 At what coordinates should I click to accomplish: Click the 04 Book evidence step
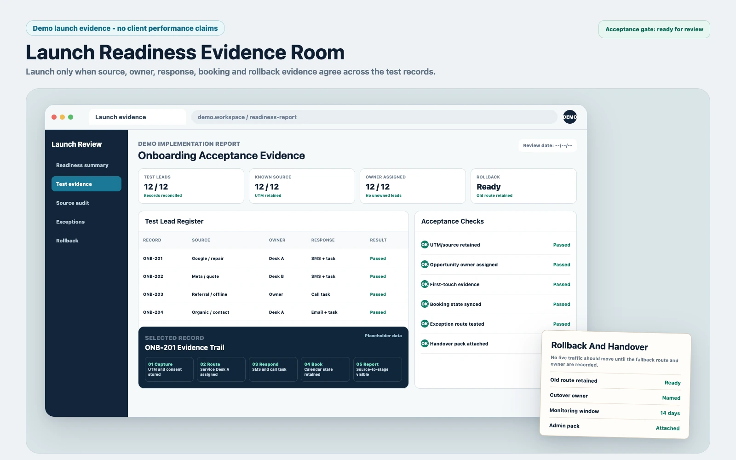tap(325, 369)
